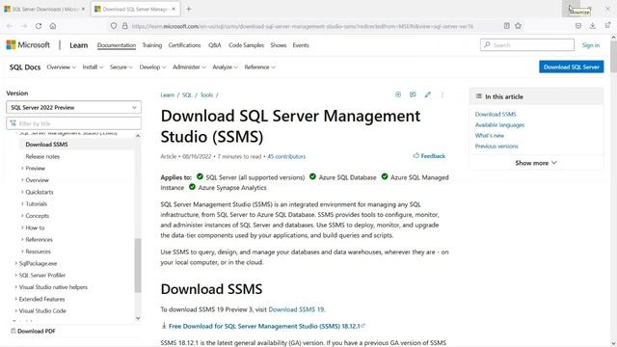Click the Search input field
This screenshot has height=347, width=617.
pyautogui.click(x=527, y=45)
